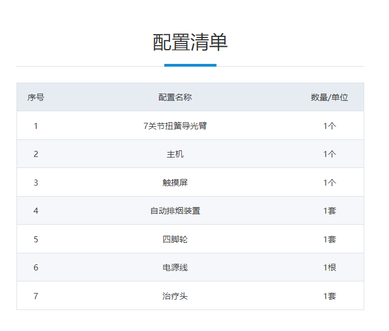This screenshot has width=389, height=331.
Task: Click serial number 3 in 触摸屏 row
Action: [x=36, y=182]
